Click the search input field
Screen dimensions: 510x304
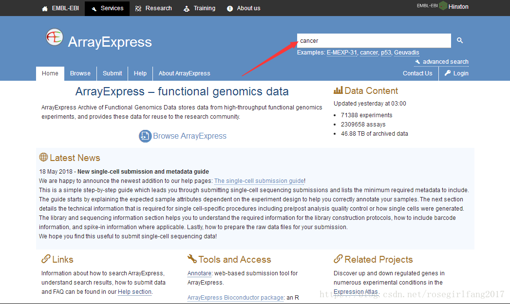374,40
